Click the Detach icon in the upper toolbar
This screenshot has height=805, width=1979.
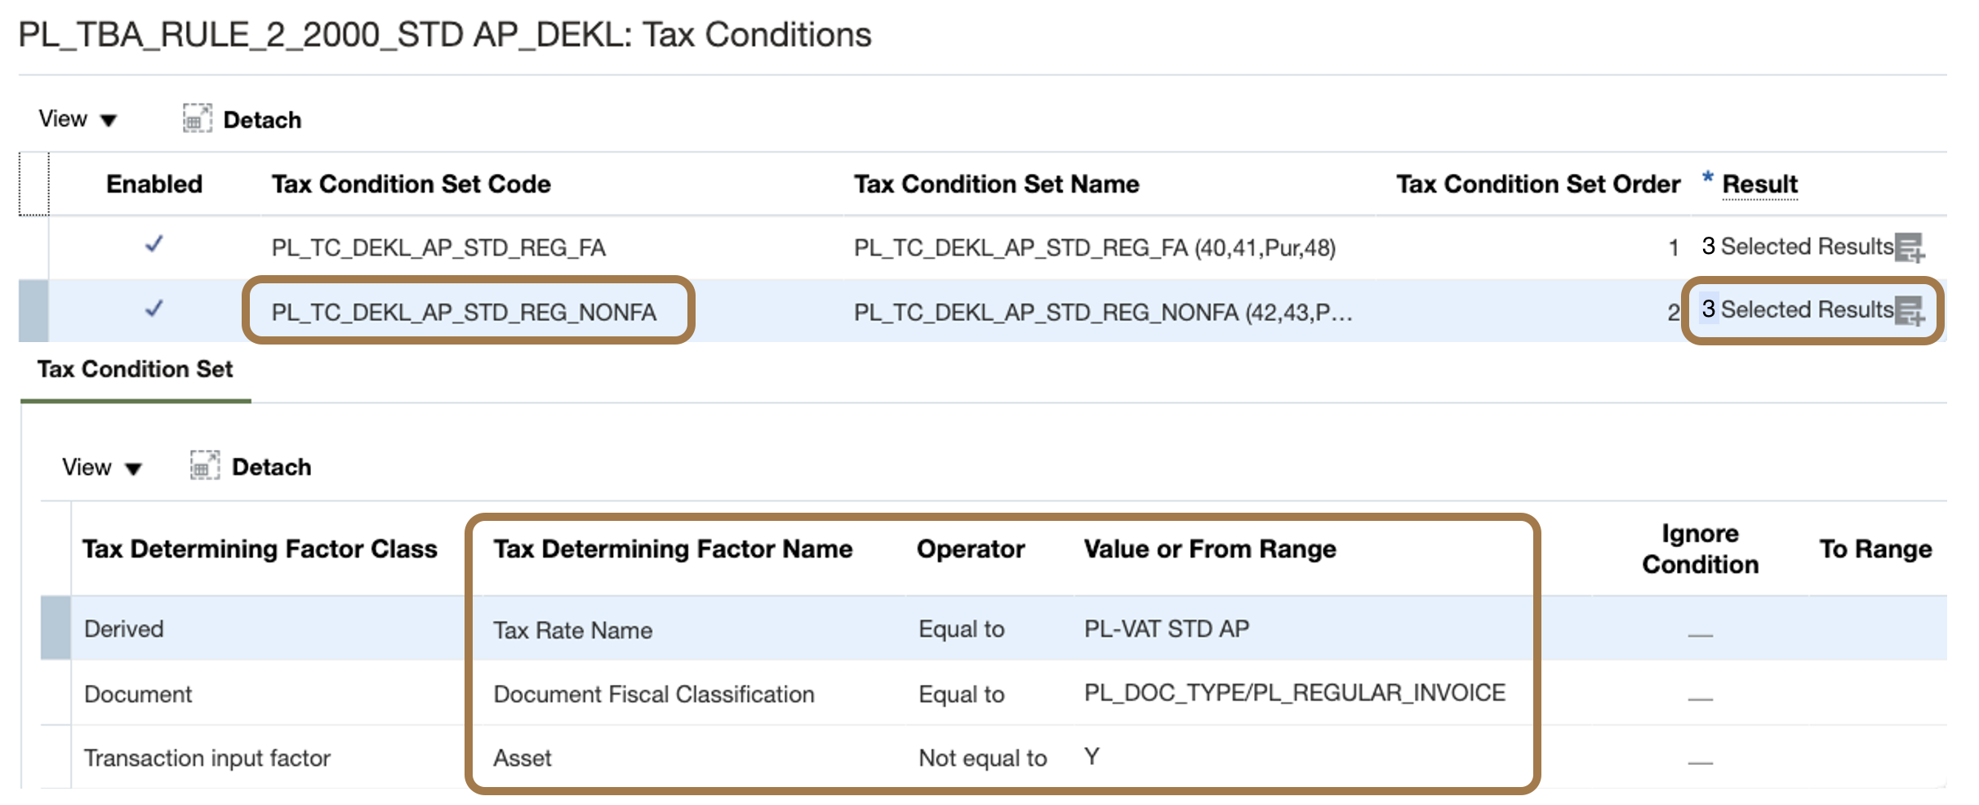point(196,118)
